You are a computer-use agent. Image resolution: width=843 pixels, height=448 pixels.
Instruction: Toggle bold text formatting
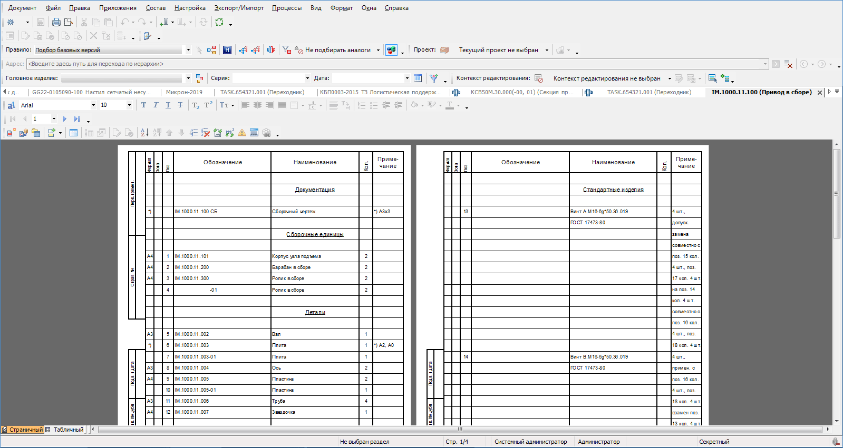pyautogui.click(x=143, y=105)
